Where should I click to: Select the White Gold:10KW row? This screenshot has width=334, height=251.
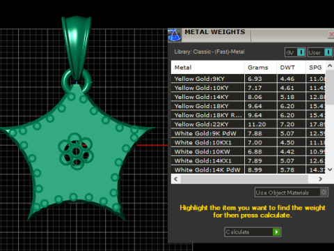click(x=248, y=151)
